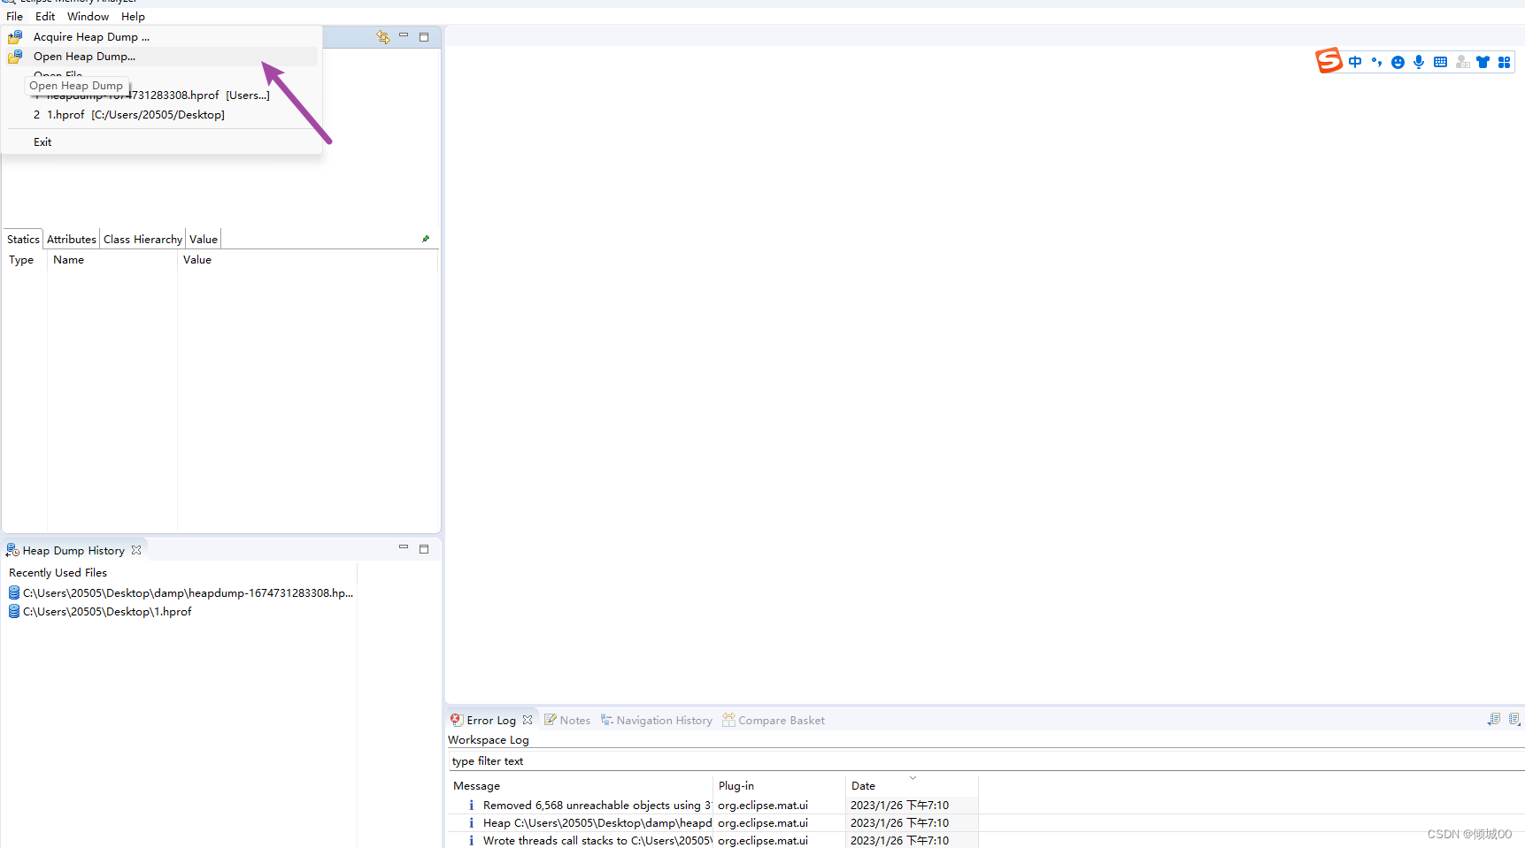Open the skin shirt icon on IME bar
Screen dimensions: 1525x848
point(1483,62)
